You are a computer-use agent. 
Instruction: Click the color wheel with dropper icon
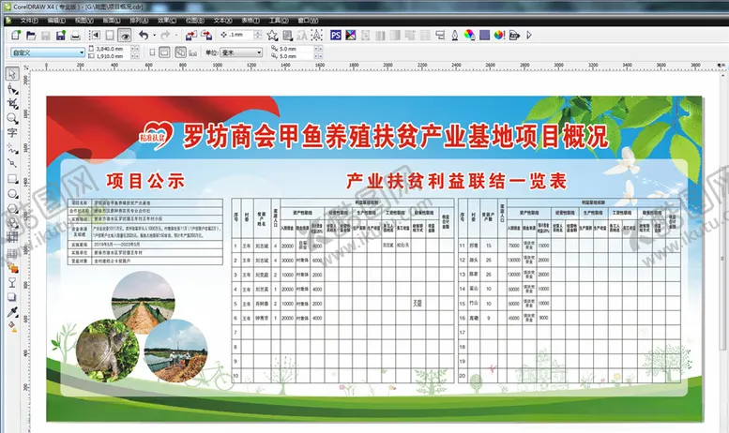point(469,36)
